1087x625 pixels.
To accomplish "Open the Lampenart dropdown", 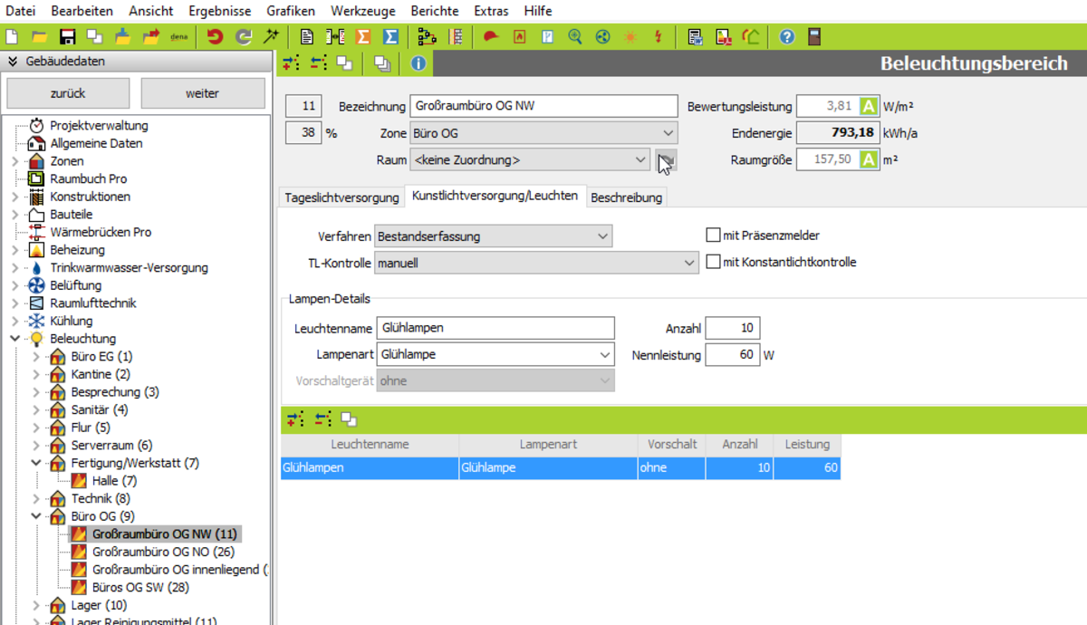I will [495, 354].
